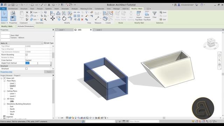Click Detach Top/Base wall tool

147,16
